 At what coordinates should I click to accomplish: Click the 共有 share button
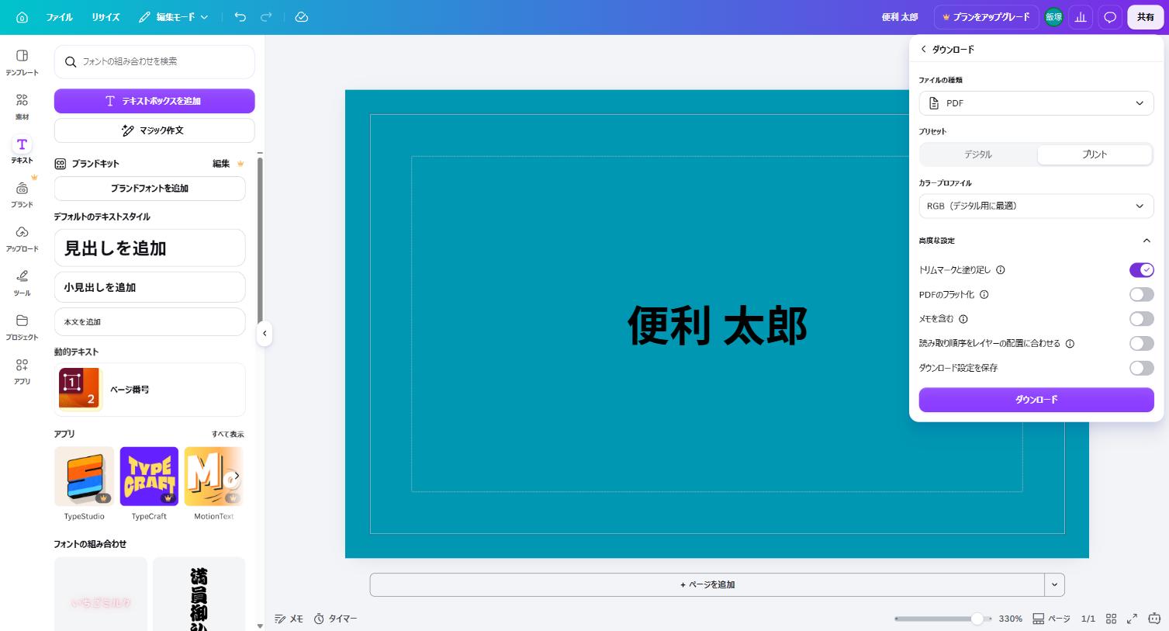[1145, 17]
